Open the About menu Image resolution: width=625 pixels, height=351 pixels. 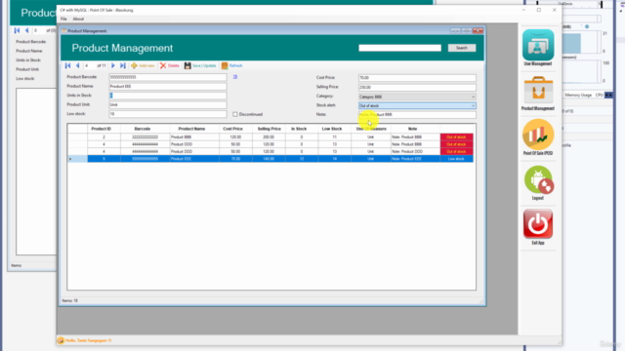[x=78, y=19]
